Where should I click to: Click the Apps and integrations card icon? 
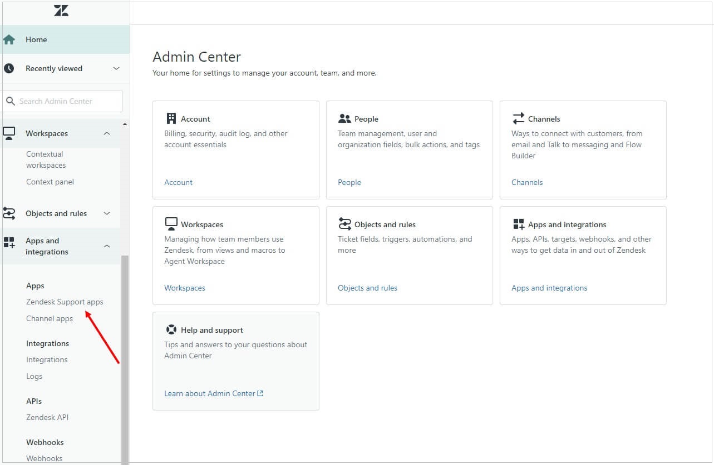tap(518, 224)
